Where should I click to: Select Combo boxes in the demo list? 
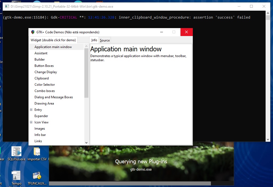coord(45,91)
